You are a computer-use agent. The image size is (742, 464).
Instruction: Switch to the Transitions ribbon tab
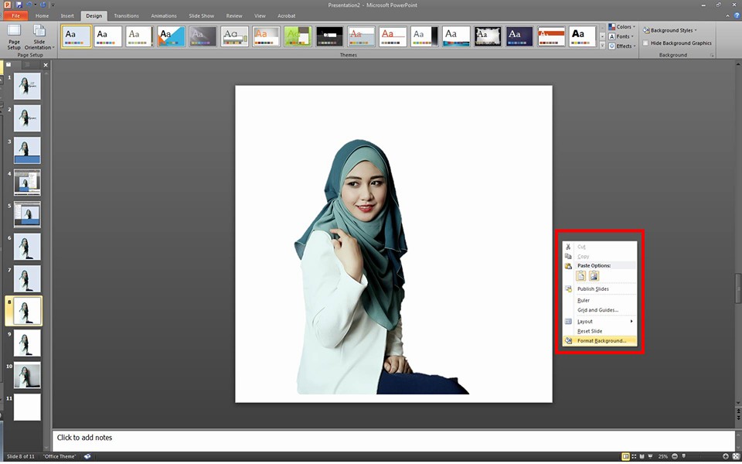(x=127, y=15)
